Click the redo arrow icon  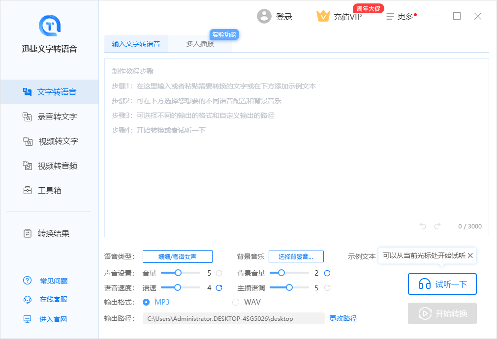[x=437, y=226]
